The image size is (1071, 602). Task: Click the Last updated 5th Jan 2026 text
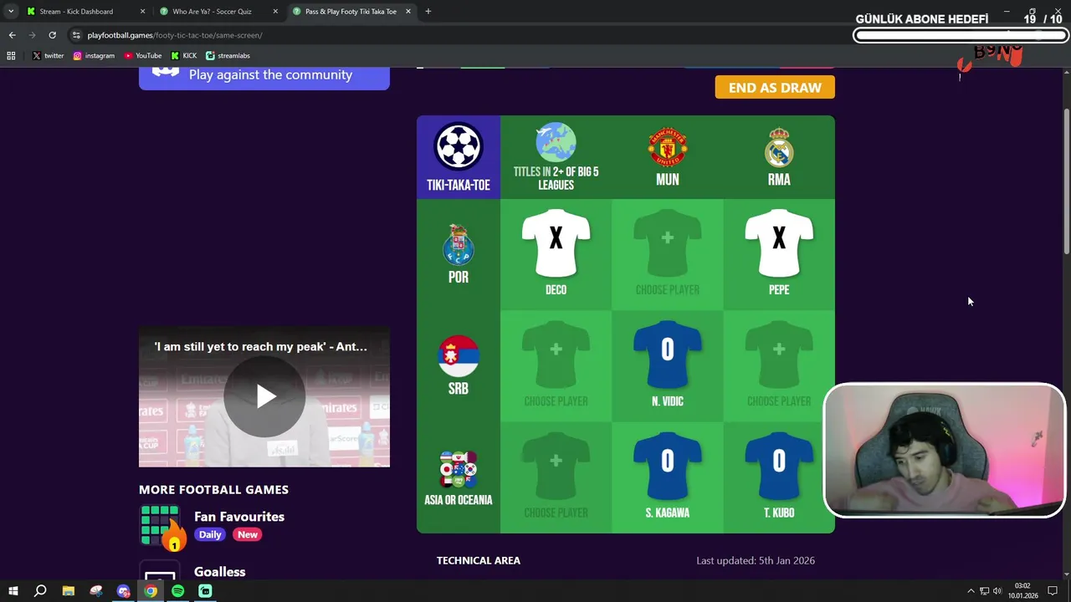756,560
